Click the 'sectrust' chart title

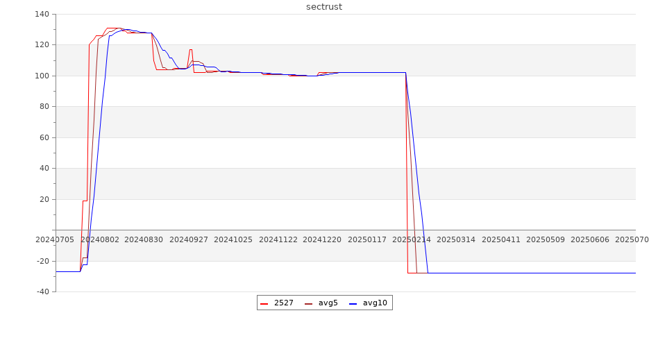click(x=324, y=7)
